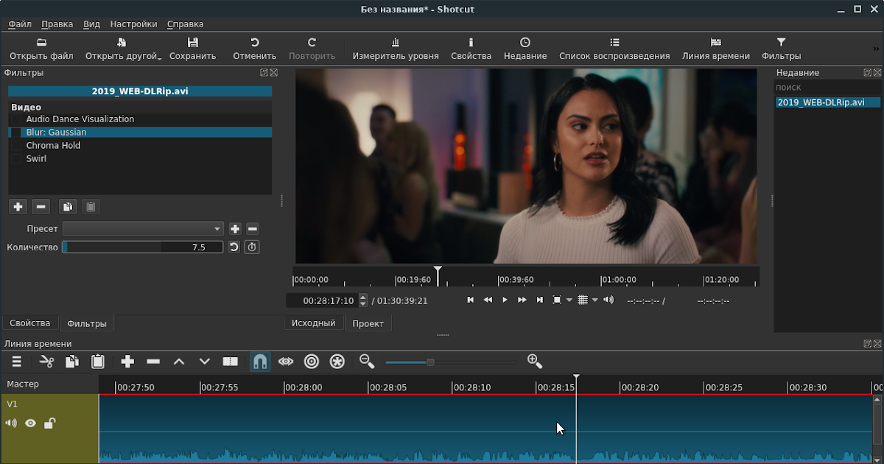This screenshot has height=464, width=884.
Task: Select the cut/razor tool in timeline toolbar
Action: coord(46,362)
